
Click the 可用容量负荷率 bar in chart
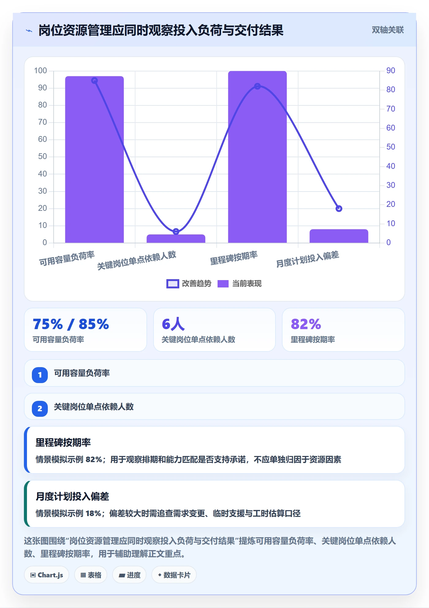94,159
